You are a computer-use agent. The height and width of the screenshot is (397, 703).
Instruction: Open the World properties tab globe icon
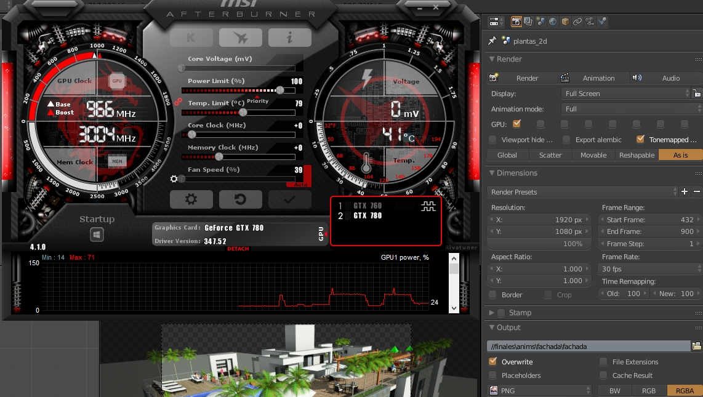(x=553, y=21)
